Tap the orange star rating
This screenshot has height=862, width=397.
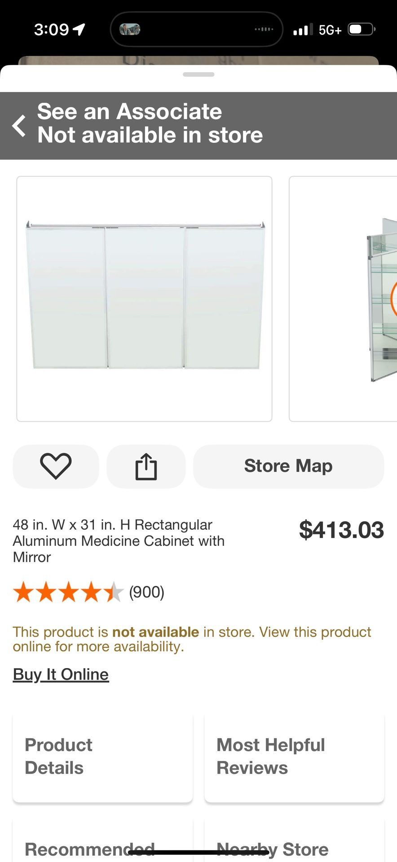pyautogui.click(x=68, y=592)
